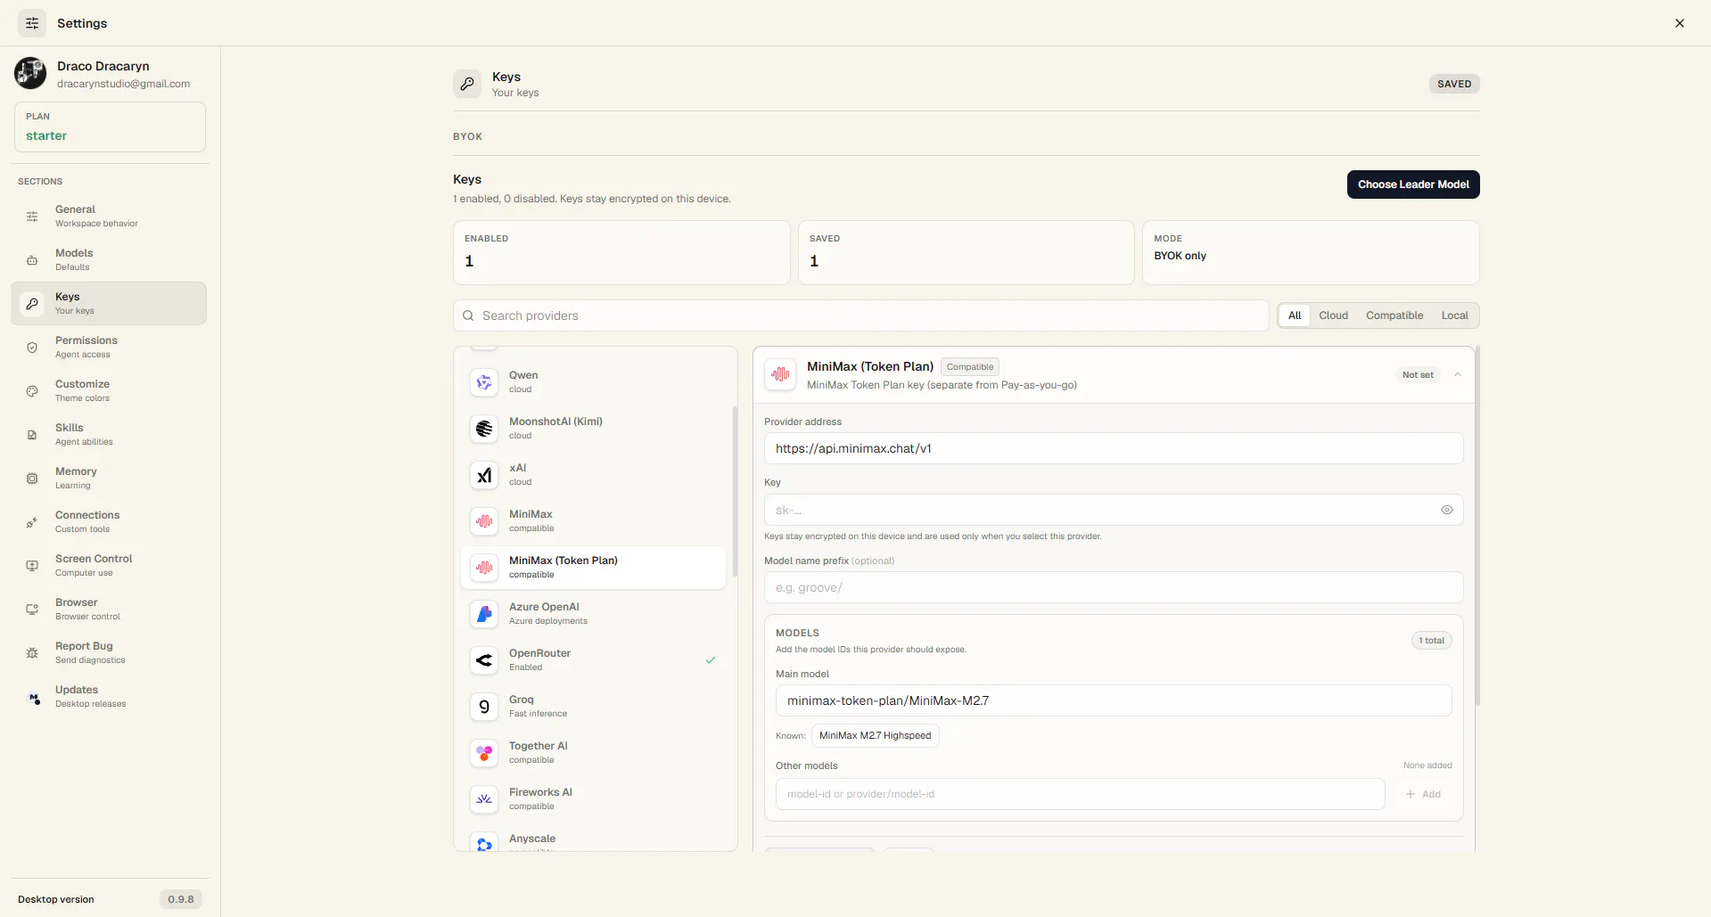This screenshot has width=1711, height=917.
Task: Select the Anyscale provider logo
Action: point(484,843)
